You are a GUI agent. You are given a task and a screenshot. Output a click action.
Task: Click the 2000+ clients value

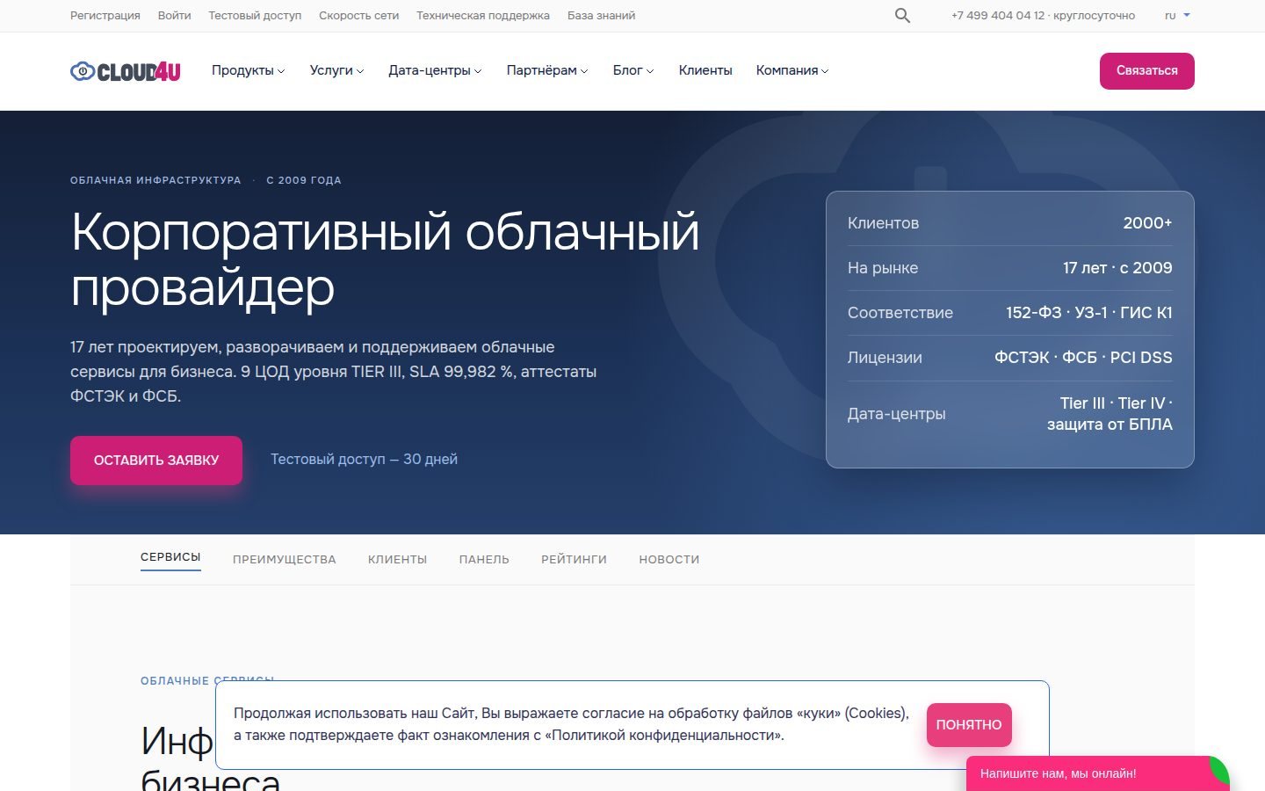pos(1147,223)
